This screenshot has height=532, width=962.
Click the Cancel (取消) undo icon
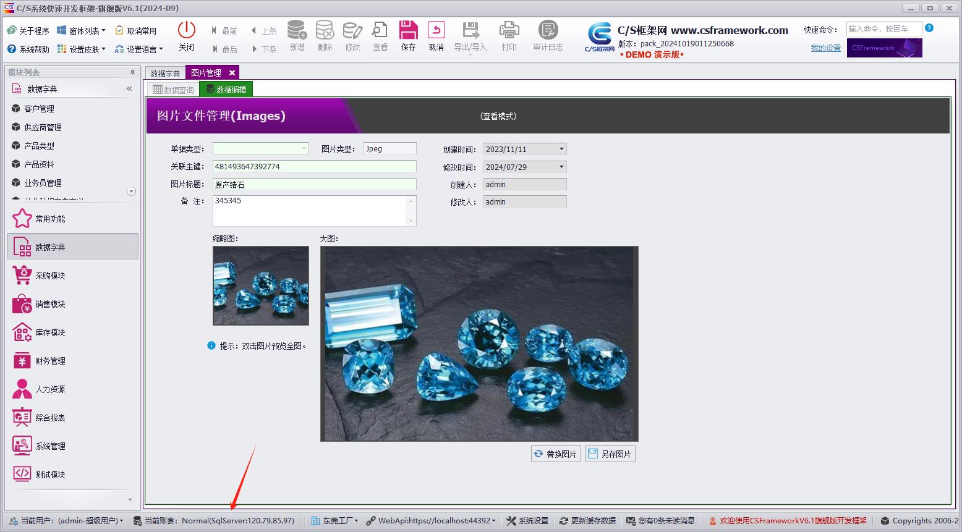click(436, 30)
